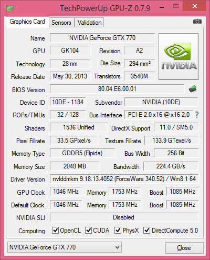This screenshot has height=260, width=210.
Task: Toggle the OpenCL checkbox
Action: (x=55, y=230)
